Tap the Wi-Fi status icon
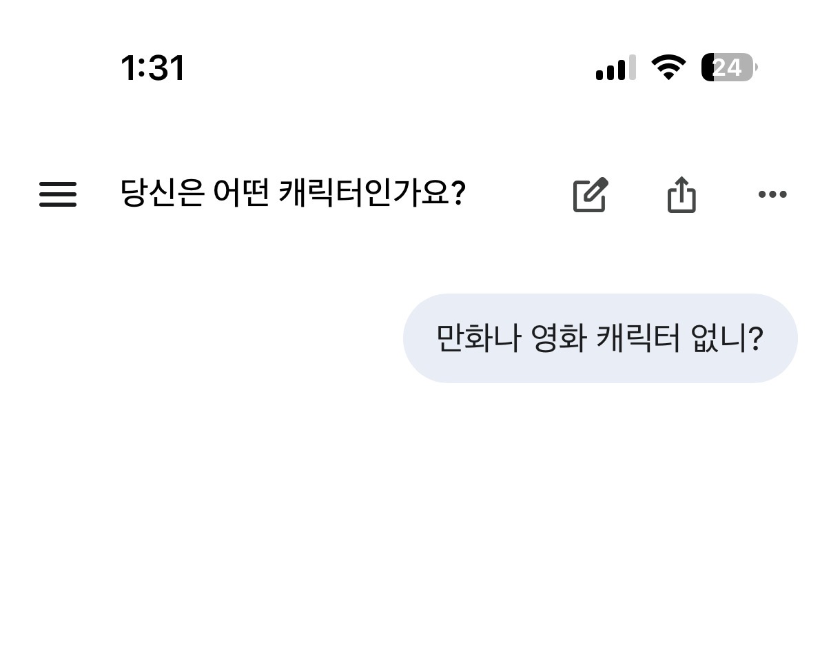Image resolution: width=831 pixels, height=656 pixels. (x=668, y=68)
